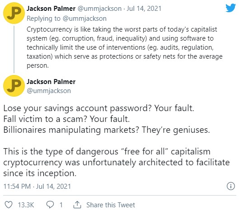239x210 pixels.
Task: Open the Jul 14, 2021 date link at top
Action: tap(144, 9)
